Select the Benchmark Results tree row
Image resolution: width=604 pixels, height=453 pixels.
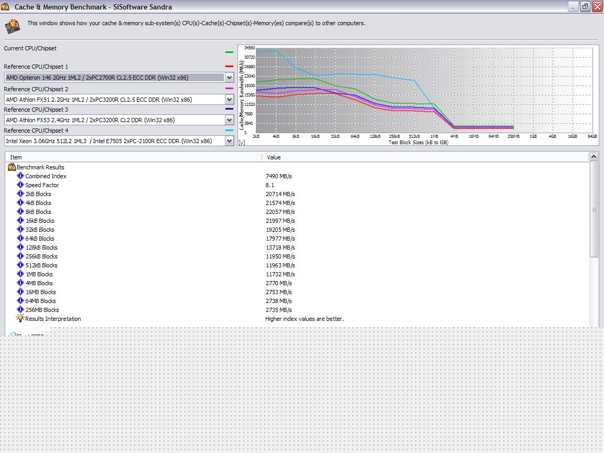(40, 167)
